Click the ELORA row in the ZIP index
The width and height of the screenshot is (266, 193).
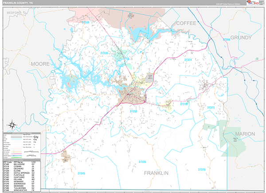pyautogui.click(x=20, y=171)
